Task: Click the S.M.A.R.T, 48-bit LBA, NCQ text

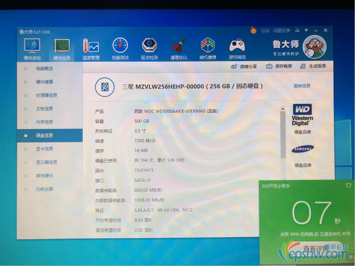Action: [163, 210]
